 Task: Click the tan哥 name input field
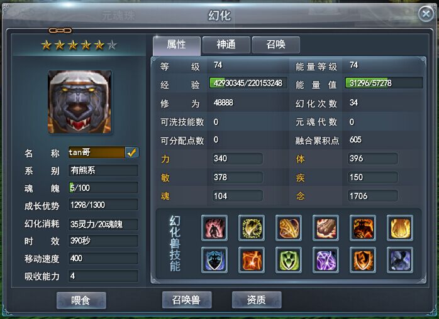click(x=97, y=153)
